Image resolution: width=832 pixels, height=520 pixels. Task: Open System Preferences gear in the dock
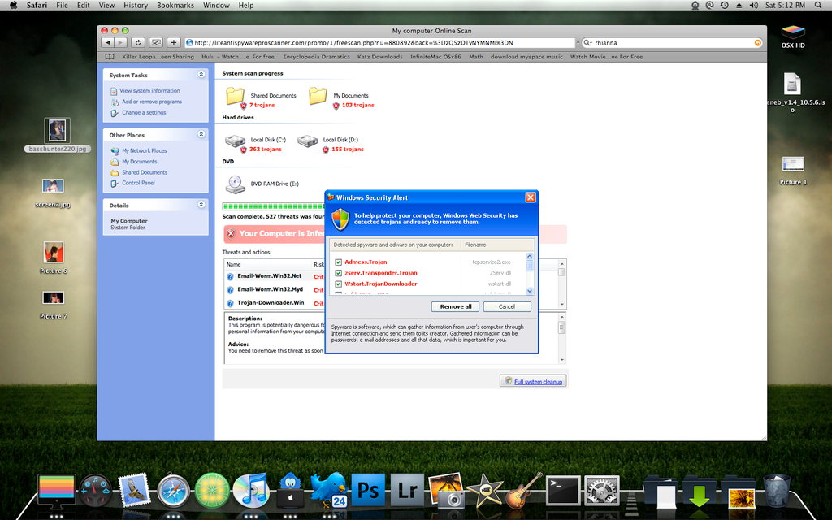click(602, 492)
